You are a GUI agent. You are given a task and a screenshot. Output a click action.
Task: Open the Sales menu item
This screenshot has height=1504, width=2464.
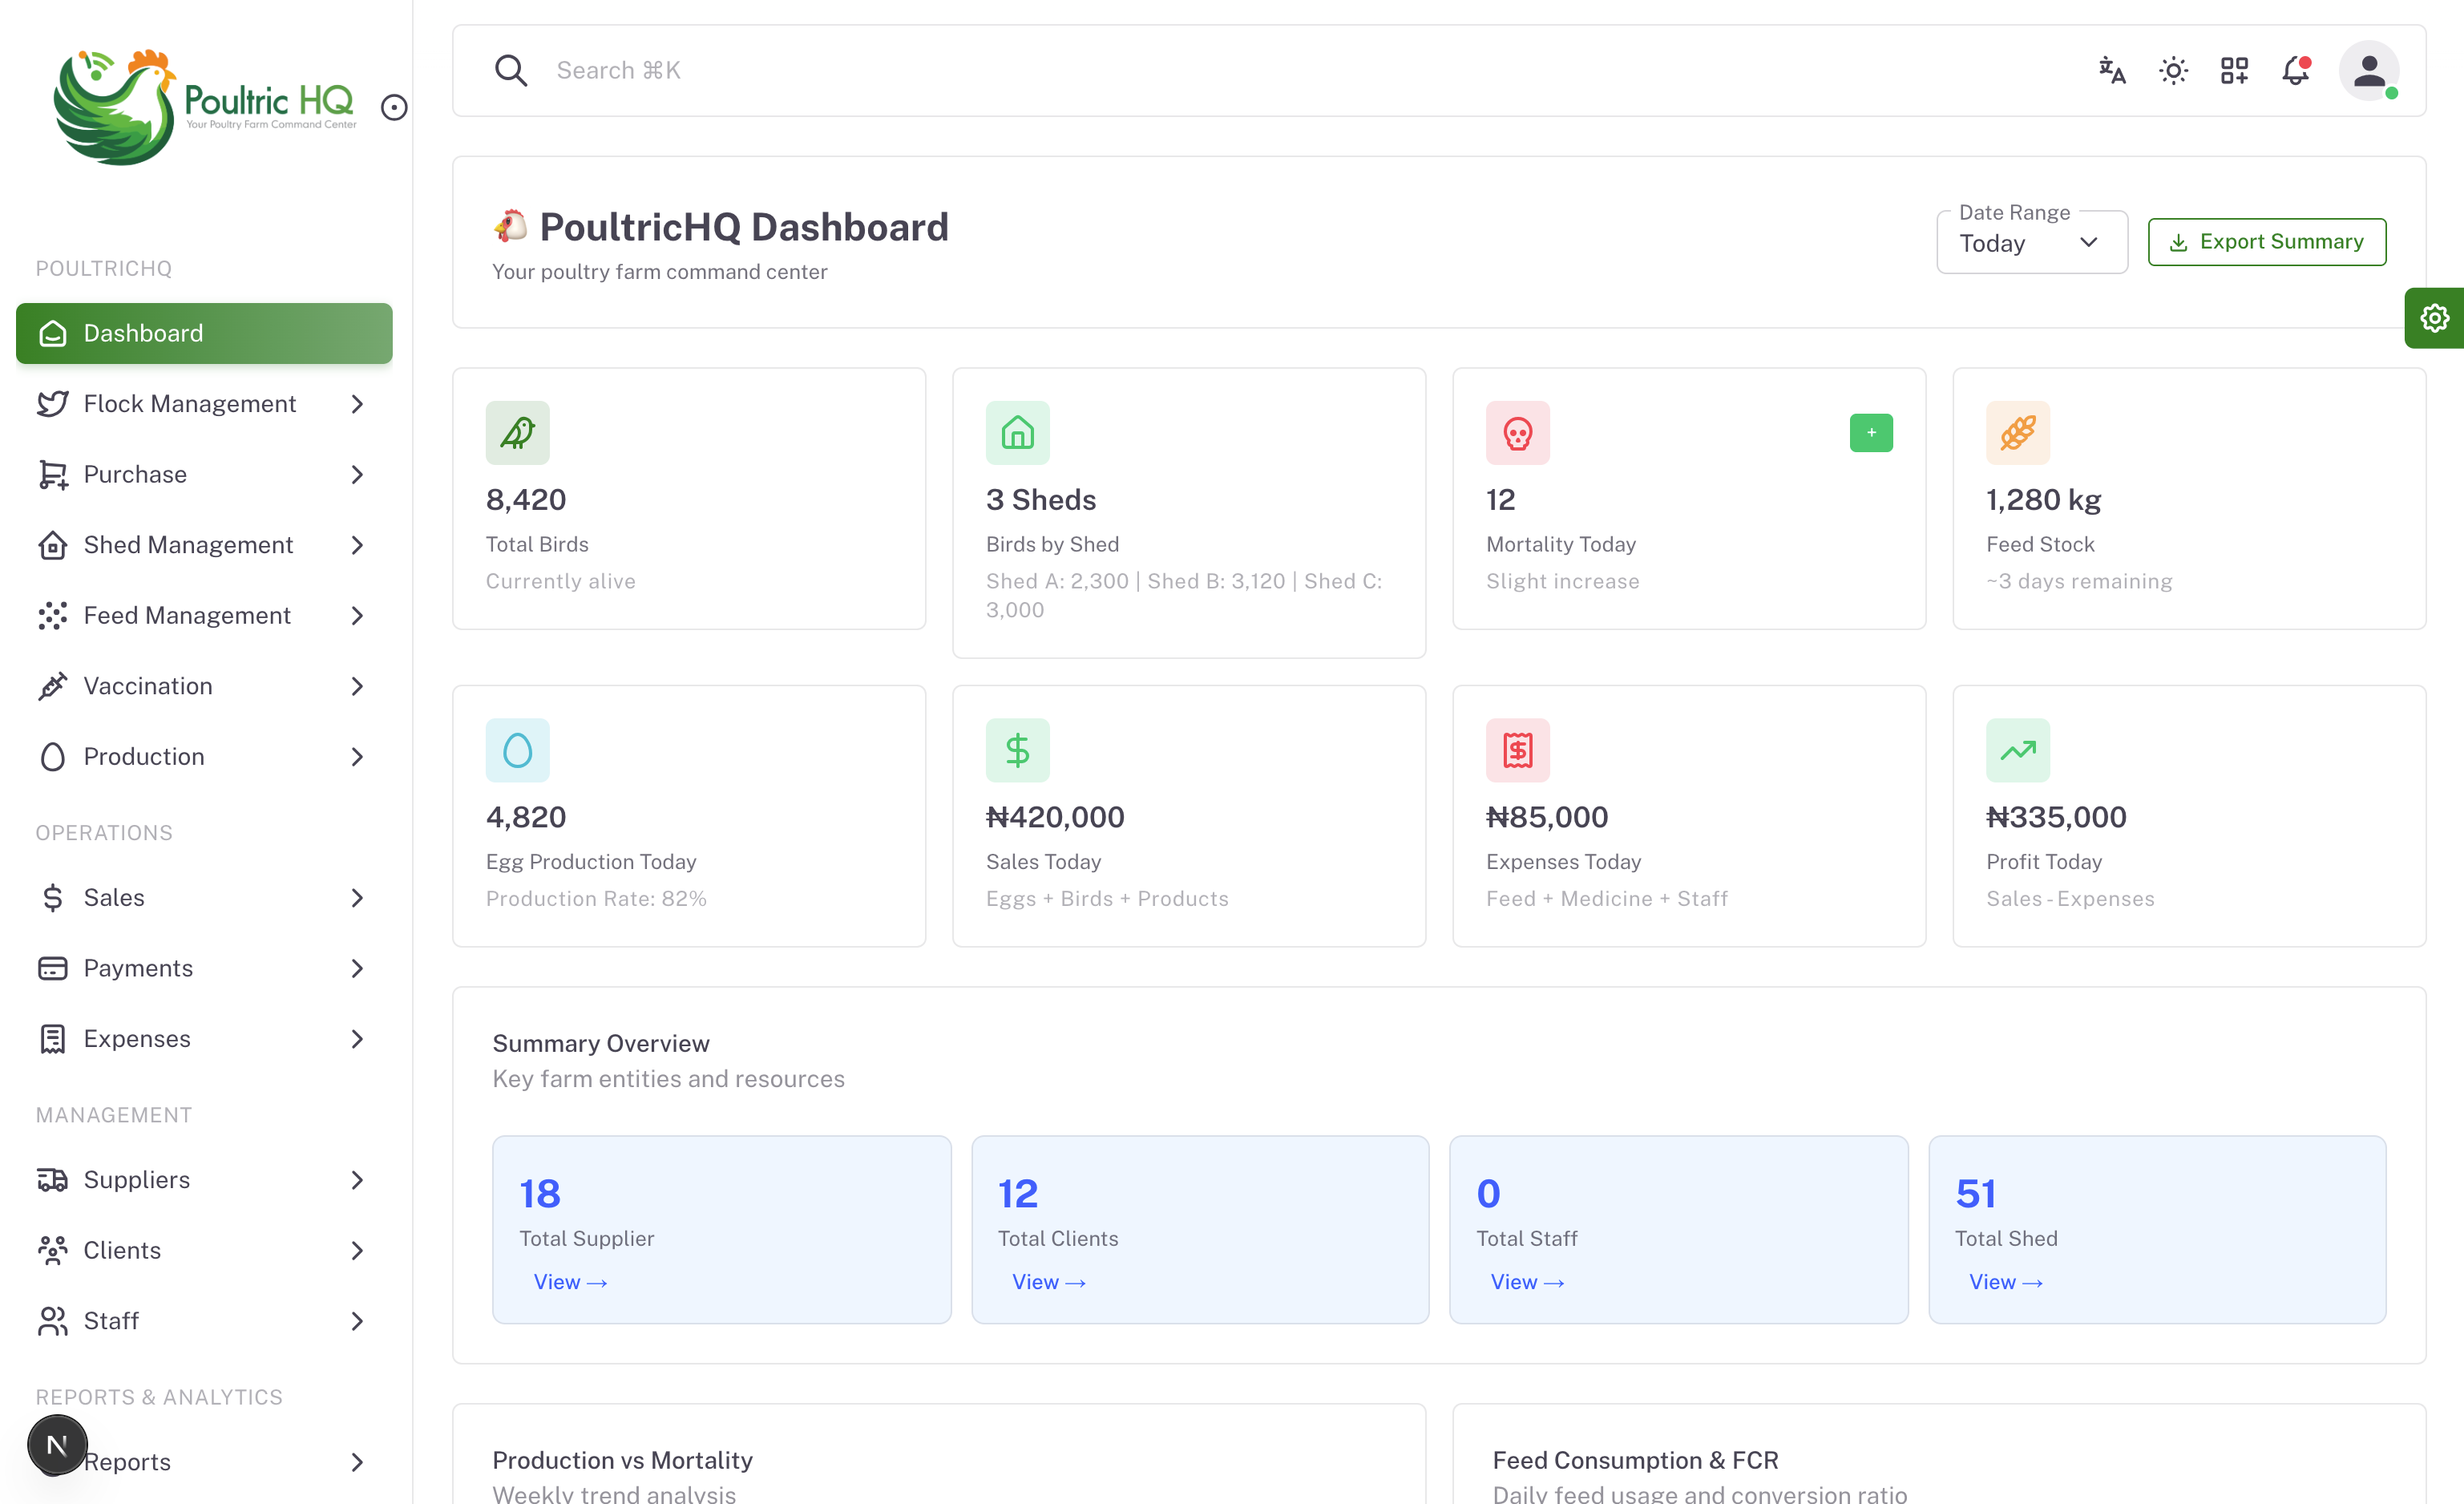pos(204,897)
